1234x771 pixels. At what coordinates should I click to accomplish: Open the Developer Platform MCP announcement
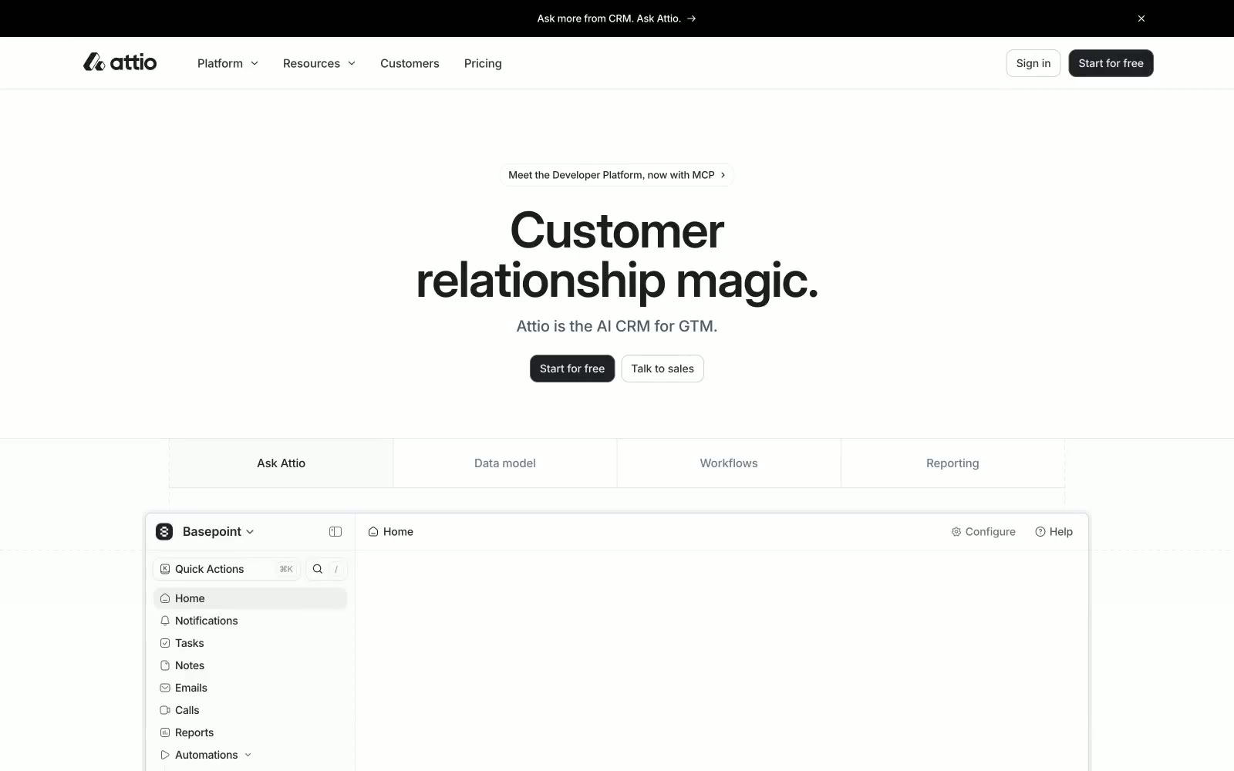pos(617,175)
